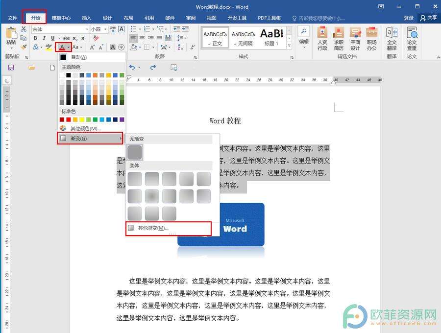This screenshot has height=333, width=441.
Task: Open the 论文查重 plagiarism check tool
Action: 412,39
